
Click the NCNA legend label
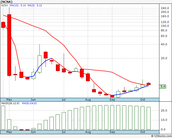tap(5, 6)
